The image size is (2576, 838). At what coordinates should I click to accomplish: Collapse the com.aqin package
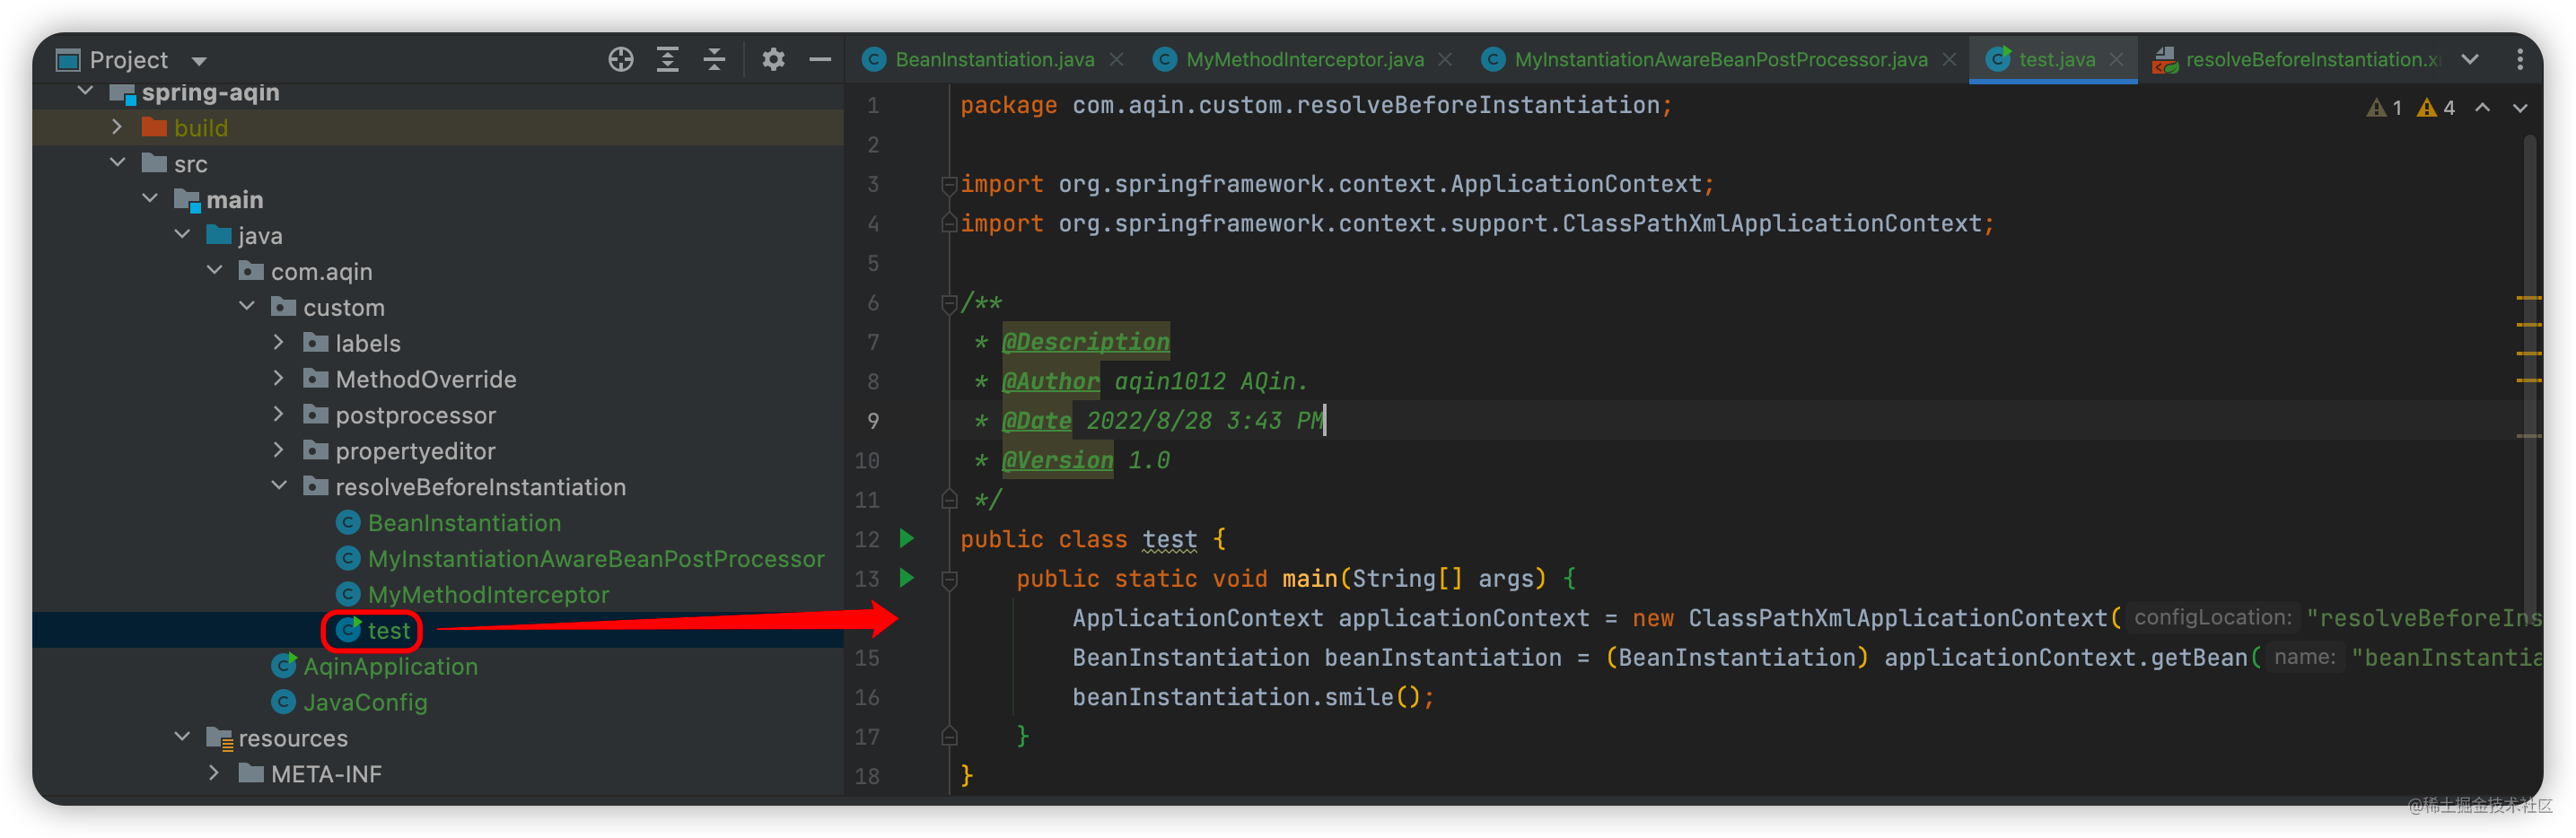(x=215, y=271)
